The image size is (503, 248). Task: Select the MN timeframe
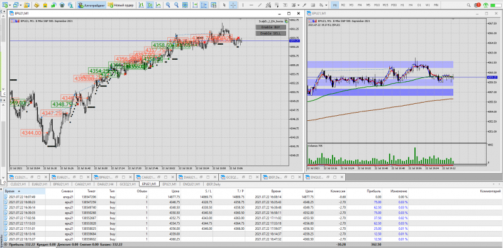pos(436,5)
